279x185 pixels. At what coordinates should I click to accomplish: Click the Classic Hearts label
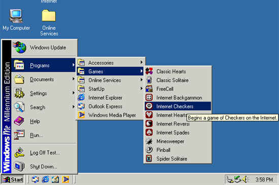(171, 72)
